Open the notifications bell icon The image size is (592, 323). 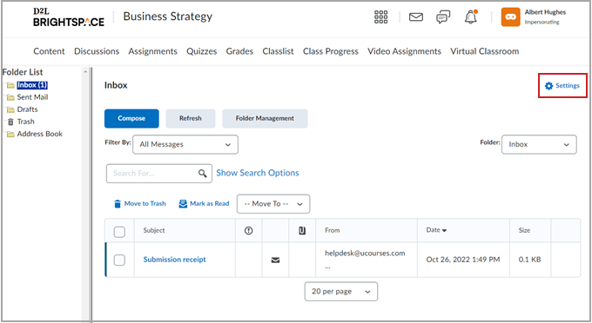[x=470, y=17]
